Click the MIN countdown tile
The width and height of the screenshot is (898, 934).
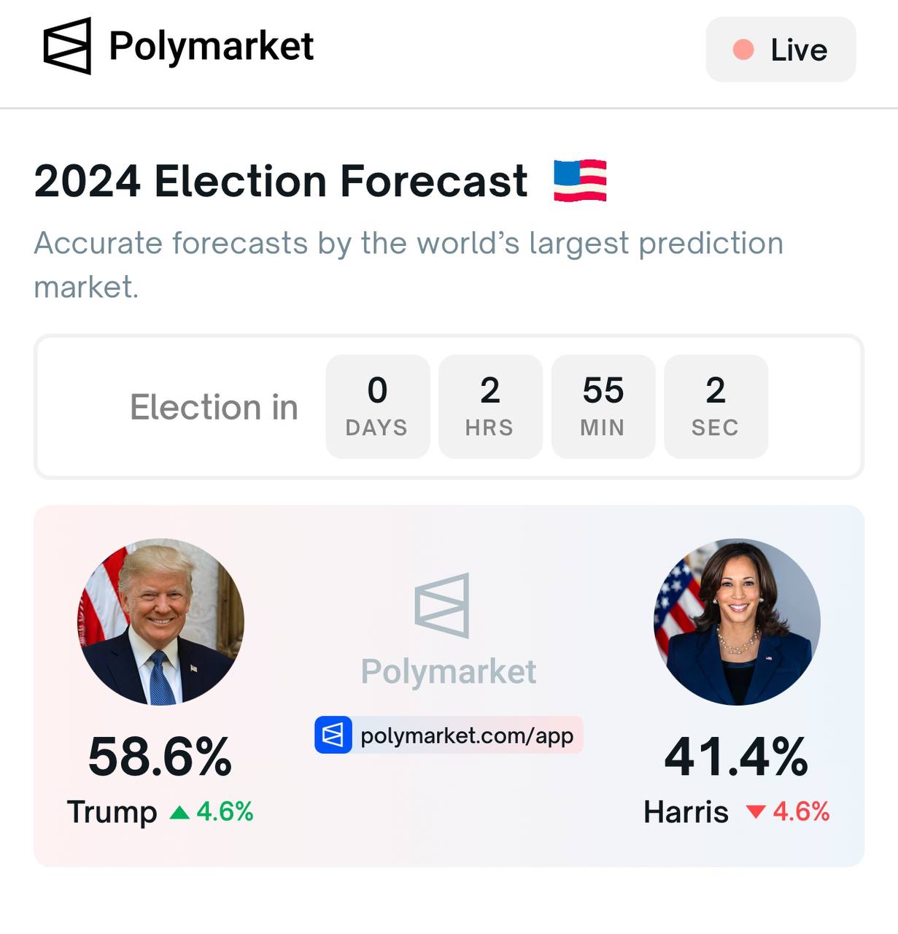(603, 406)
